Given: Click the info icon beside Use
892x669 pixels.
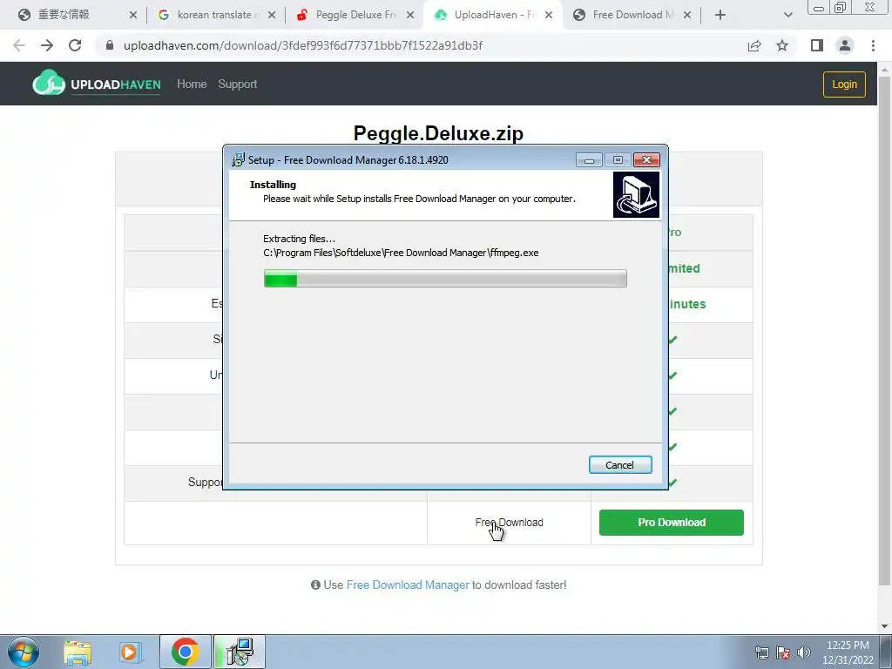Looking at the screenshot, I should click(x=315, y=585).
